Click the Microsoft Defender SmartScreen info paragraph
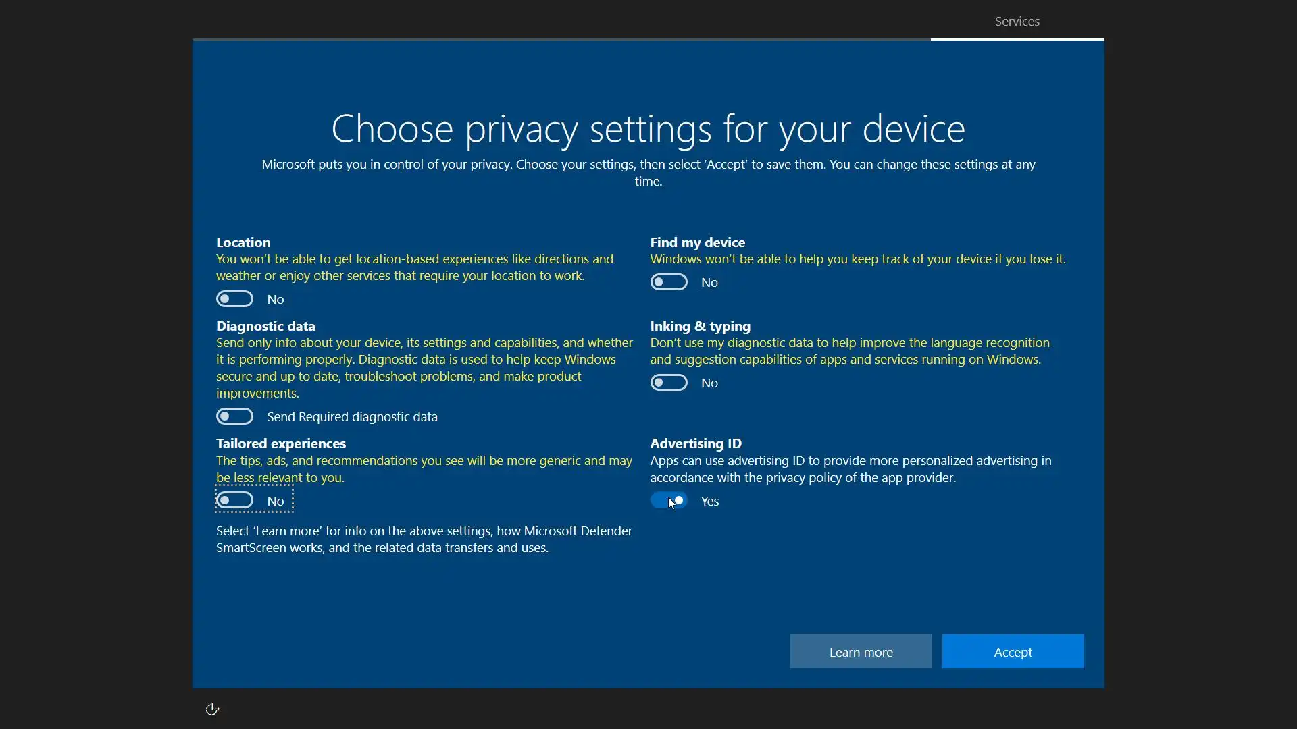The width and height of the screenshot is (1297, 729). pos(424,539)
